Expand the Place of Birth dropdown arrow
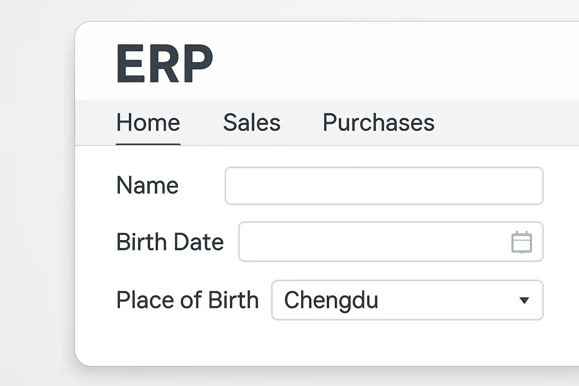Viewport: 579px width, 386px height. click(x=524, y=300)
